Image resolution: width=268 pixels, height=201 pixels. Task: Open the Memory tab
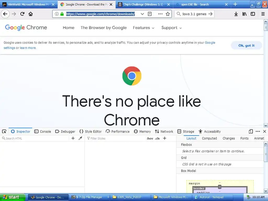point(142,131)
